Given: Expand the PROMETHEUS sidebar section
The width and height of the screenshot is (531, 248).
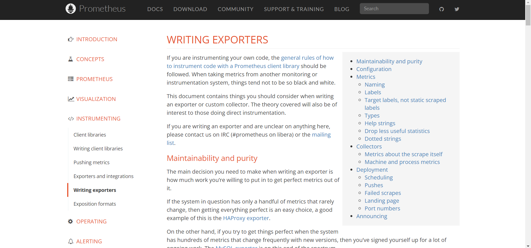Looking at the screenshot, I should point(95,79).
